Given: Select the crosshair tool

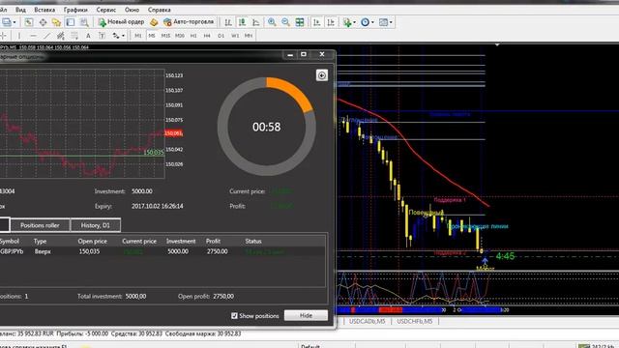Looking at the screenshot, I should (3, 36).
